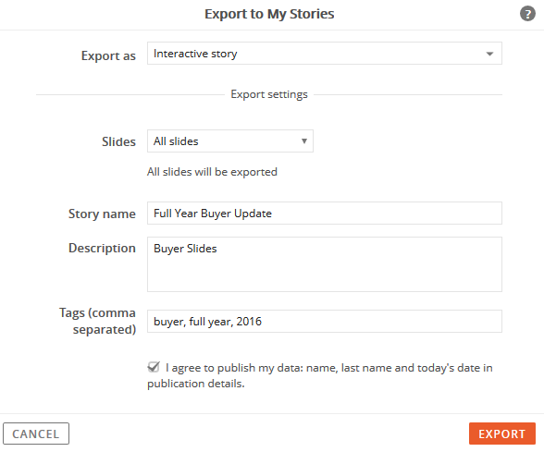Click the 'Description' label
The height and width of the screenshot is (452, 544).
(102, 248)
